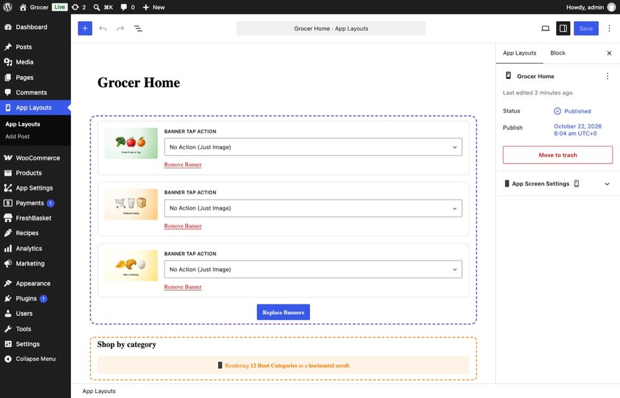Open App Settings
The height and width of the screenshot is (398, 620).
(35, 188)
